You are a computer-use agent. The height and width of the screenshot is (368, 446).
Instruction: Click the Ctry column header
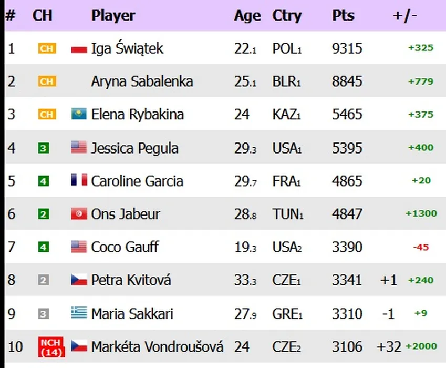pos(287,16)
